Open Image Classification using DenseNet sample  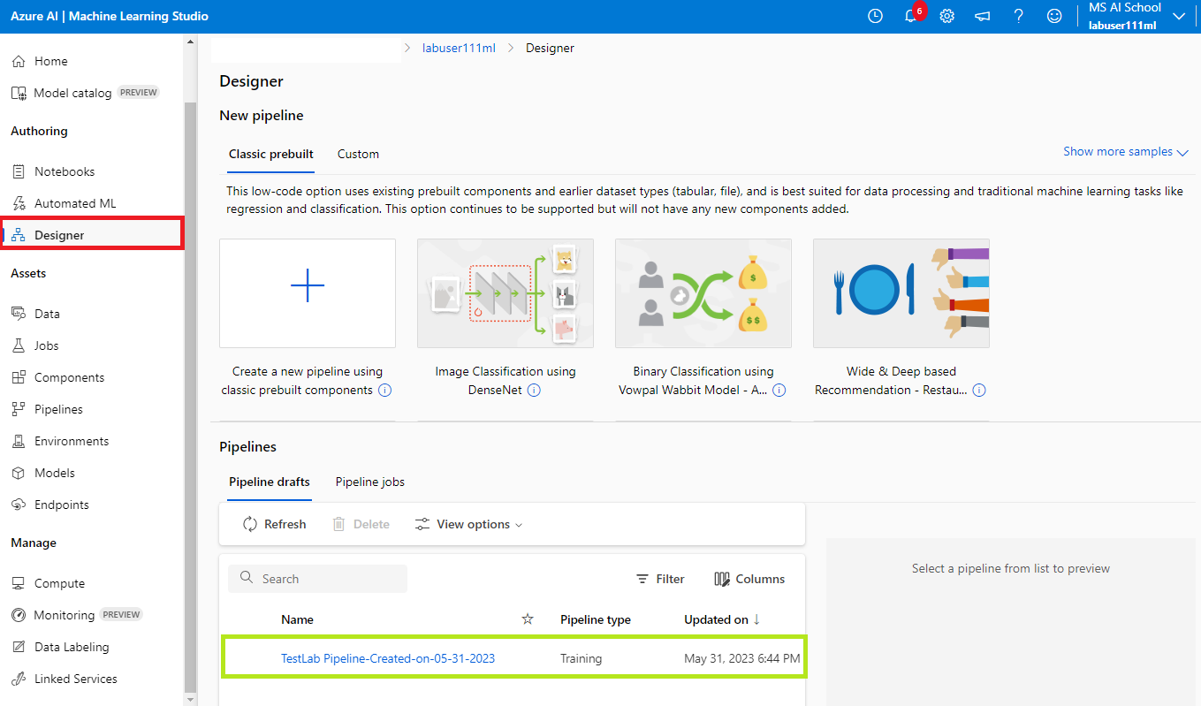(505, 293)
